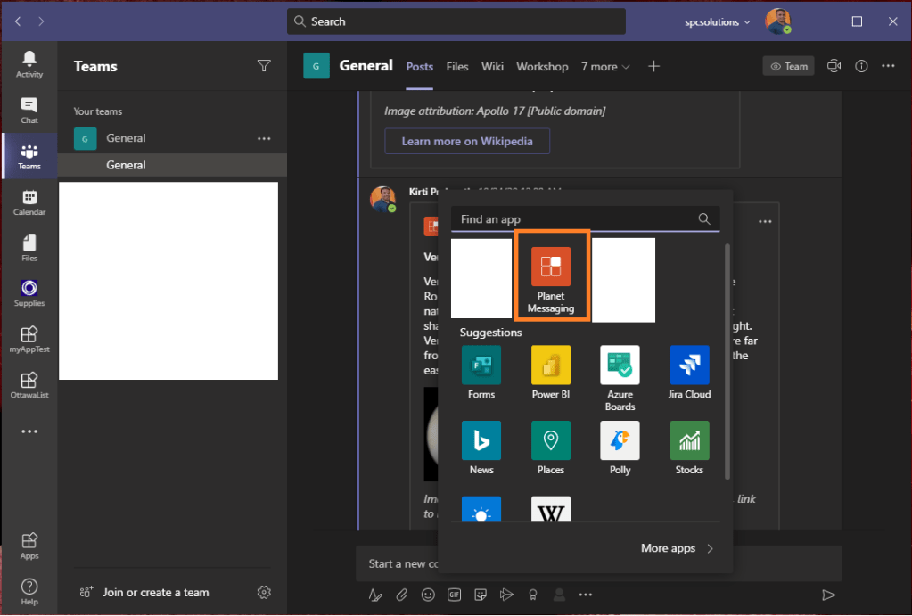The width and height of the screenshot is (912, 616).
Task: Open manage teams settings gear
Action: [264, 593]
